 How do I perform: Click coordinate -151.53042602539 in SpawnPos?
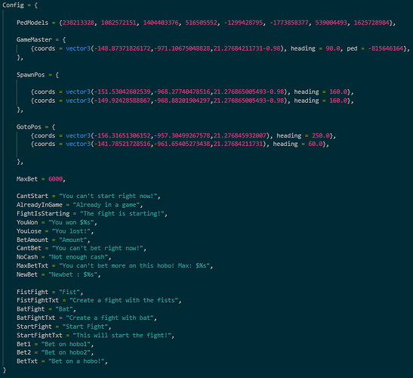[x=122, y=91]
